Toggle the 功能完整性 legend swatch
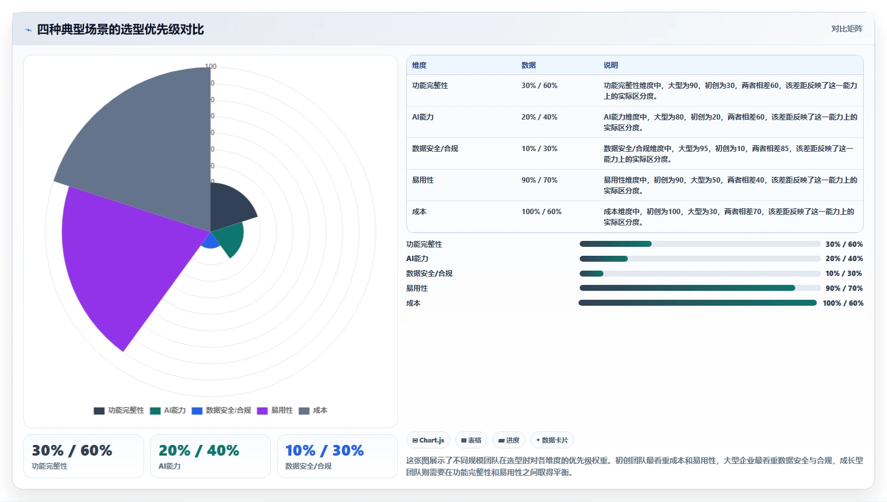Image resolution: width=887 pixels, height=502 pixels. tap(99, 410)
